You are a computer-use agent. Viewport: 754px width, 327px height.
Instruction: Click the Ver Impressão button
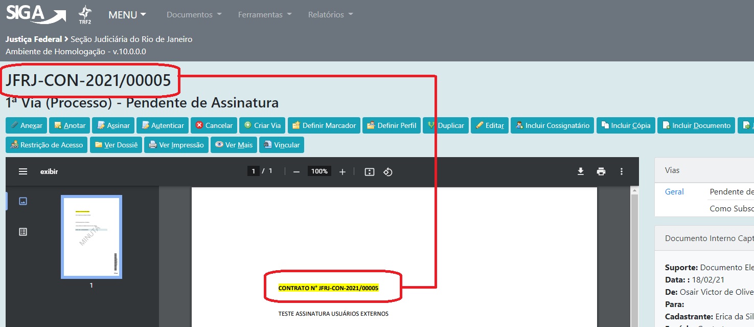click(176, 145)
